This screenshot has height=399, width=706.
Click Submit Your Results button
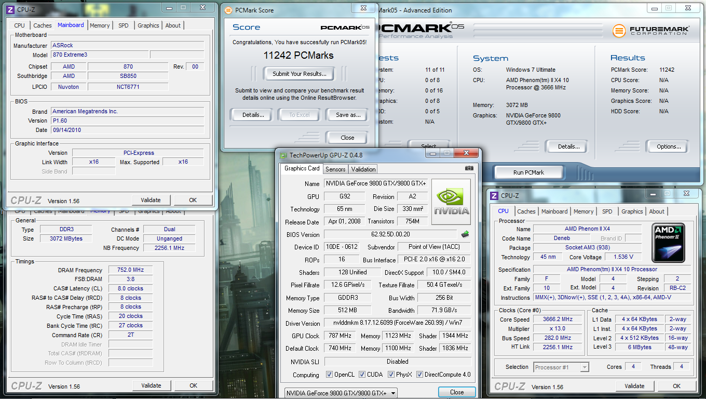[x=299, y=74]
